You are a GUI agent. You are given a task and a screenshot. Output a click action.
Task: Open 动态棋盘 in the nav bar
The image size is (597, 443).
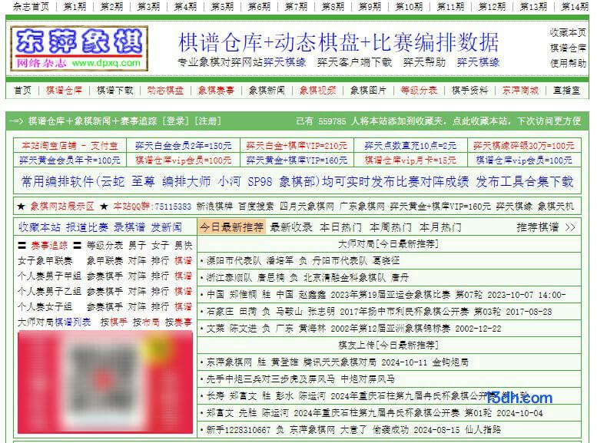click(x=165, y=90)
